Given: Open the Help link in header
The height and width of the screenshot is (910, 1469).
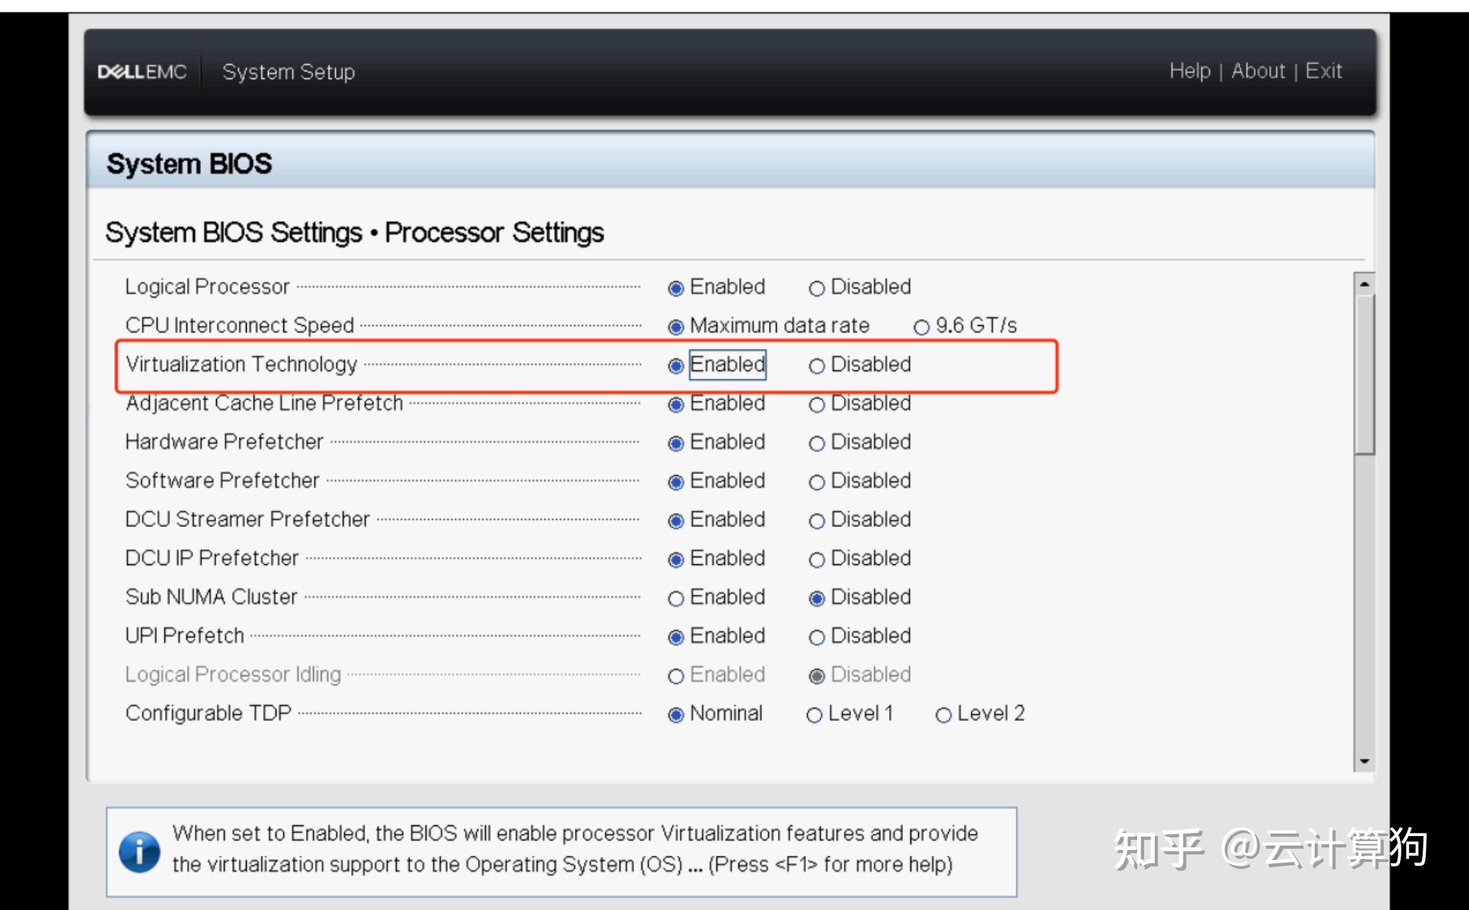Looking at the screenshot, I should pos(1189,71).
